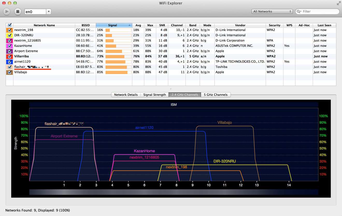
Task: Uncheck the KazanHome network checkbox
Action: pos(10,46)
